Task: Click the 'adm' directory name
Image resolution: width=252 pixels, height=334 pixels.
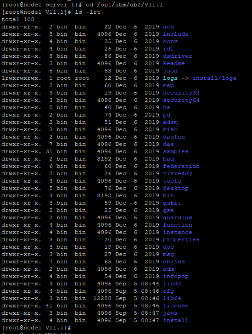Action: (168, 269)
